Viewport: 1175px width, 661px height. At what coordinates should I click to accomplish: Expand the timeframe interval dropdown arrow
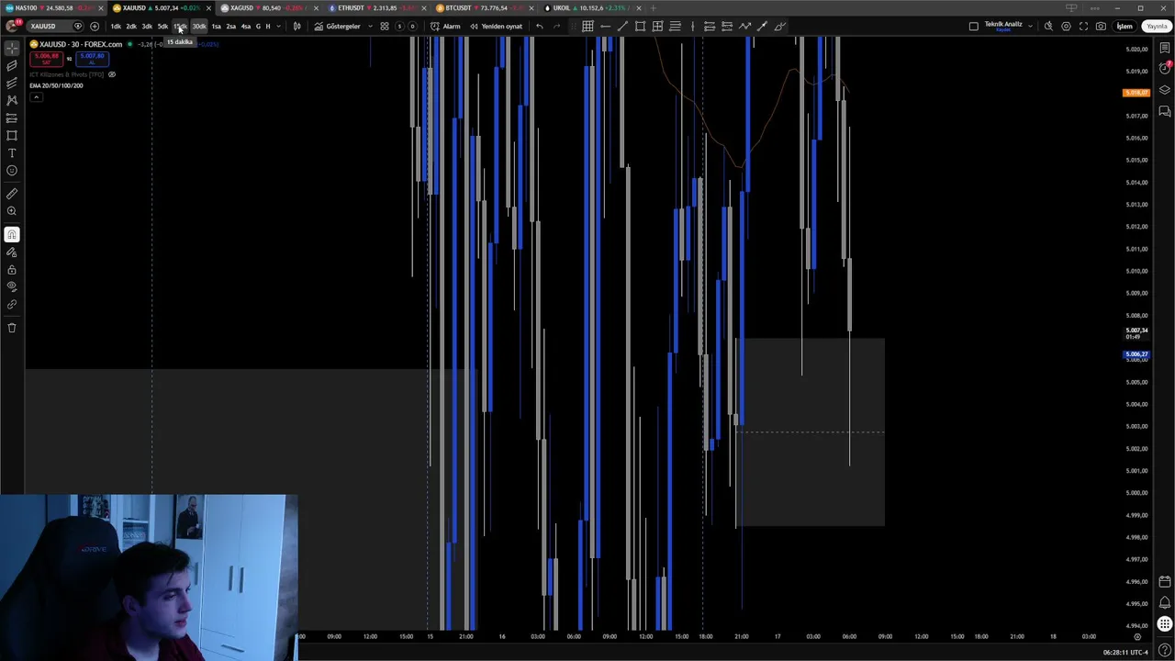(x=278, y=27)
